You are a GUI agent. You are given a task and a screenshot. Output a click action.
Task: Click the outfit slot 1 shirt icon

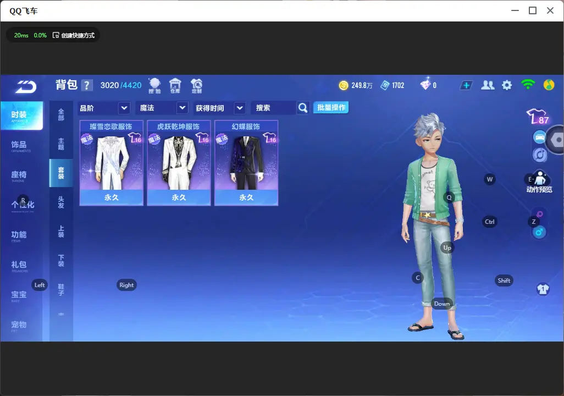tap(543, 289)
